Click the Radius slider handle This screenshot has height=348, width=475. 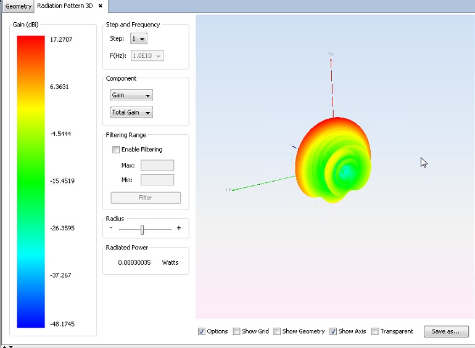tap(142, 229)
